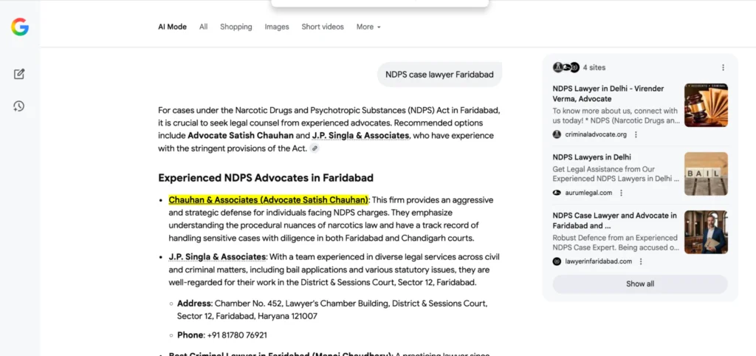Click the 'J.P. Singla & Associates' bullet heading link
This screenshot has width=756, height=356.
point(217,256)
